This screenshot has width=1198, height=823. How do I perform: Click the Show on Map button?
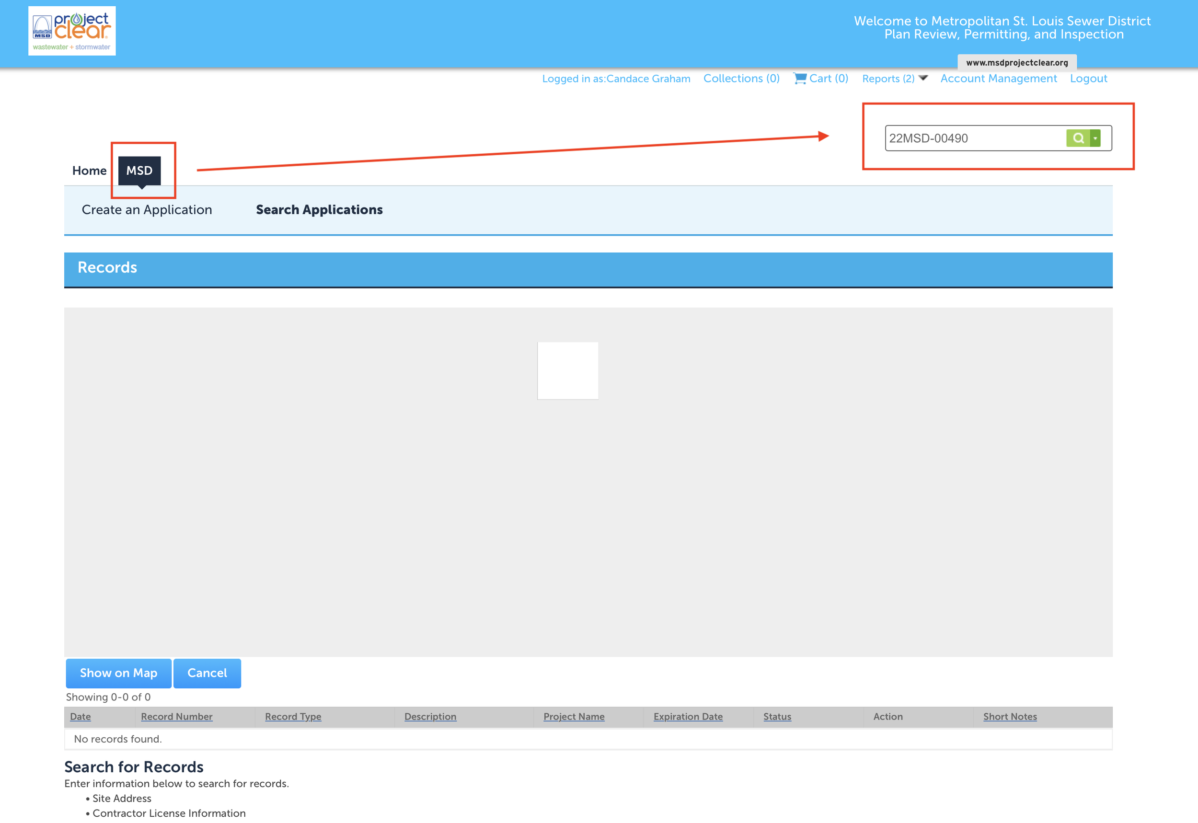click(x=118, y=673)
